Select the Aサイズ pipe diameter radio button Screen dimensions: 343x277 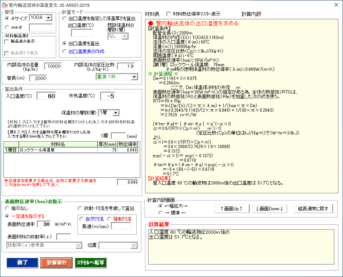pyautogui.click(x=7, y=18)
